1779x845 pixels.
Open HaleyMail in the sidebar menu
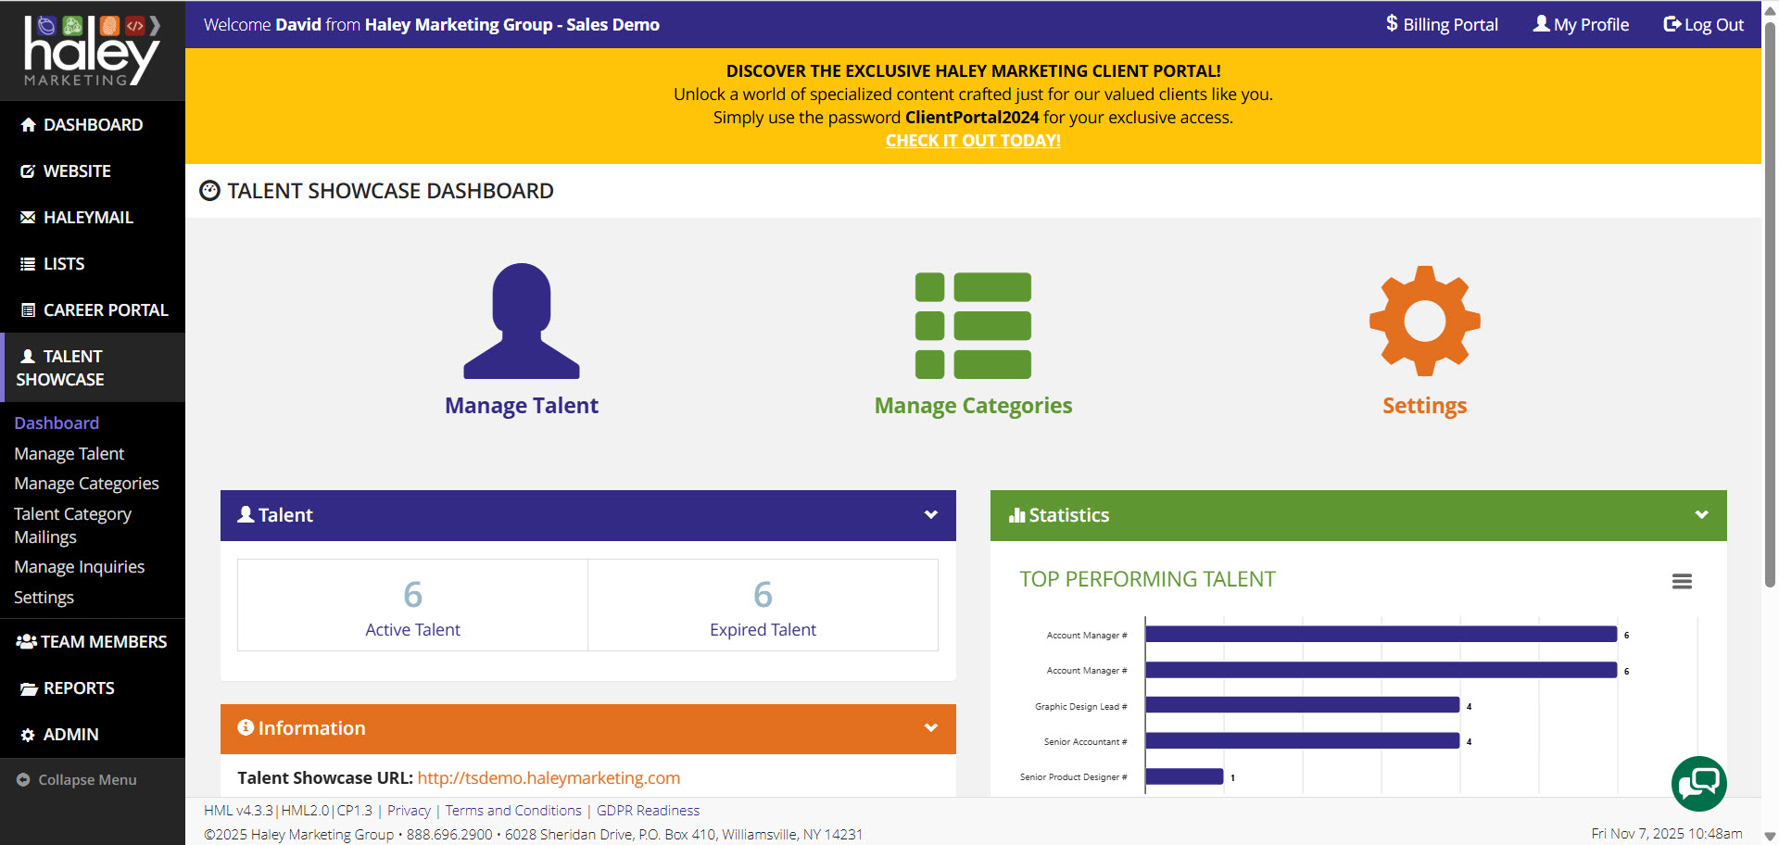pyautogui.click(x=88, y=218)
